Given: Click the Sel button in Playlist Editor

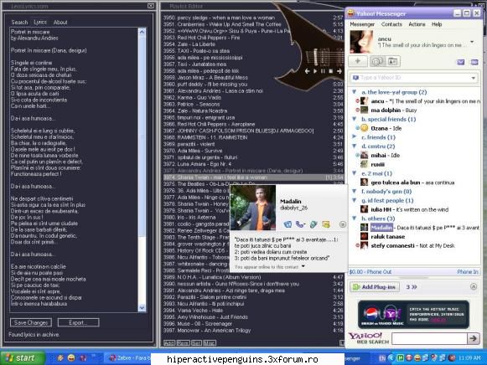Looking at the screenshot, I should pos(196,343).
